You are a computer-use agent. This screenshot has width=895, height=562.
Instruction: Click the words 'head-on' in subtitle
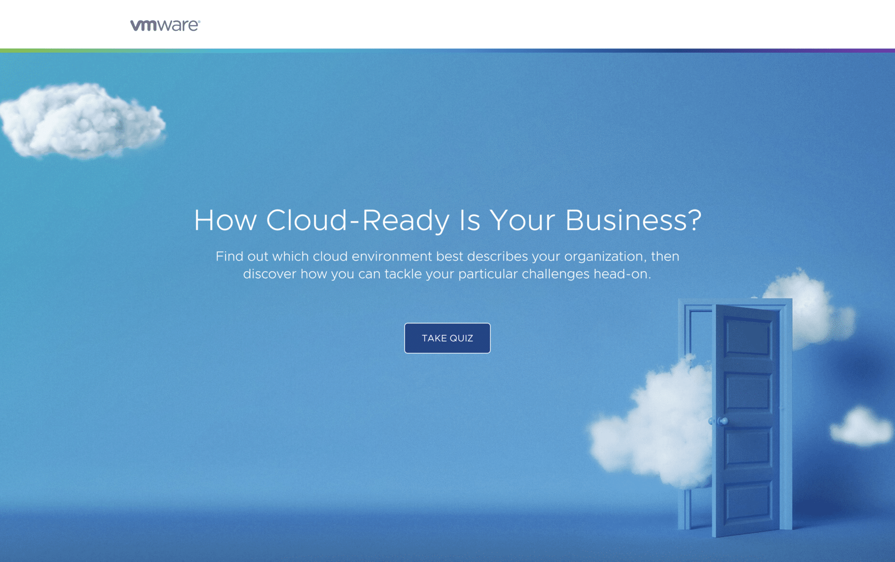tap(621, 274)
